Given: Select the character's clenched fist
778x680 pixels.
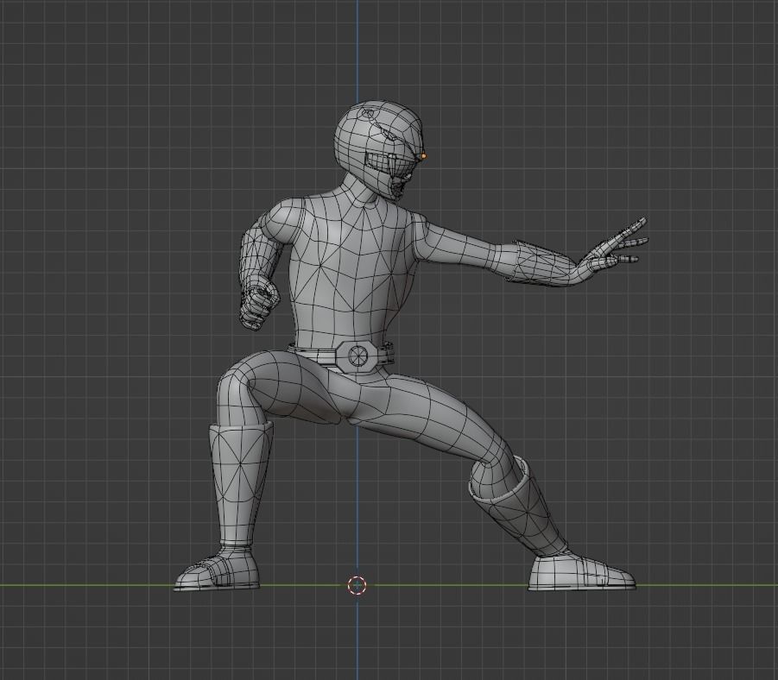Looking at the screenshot, I should 258,304.
